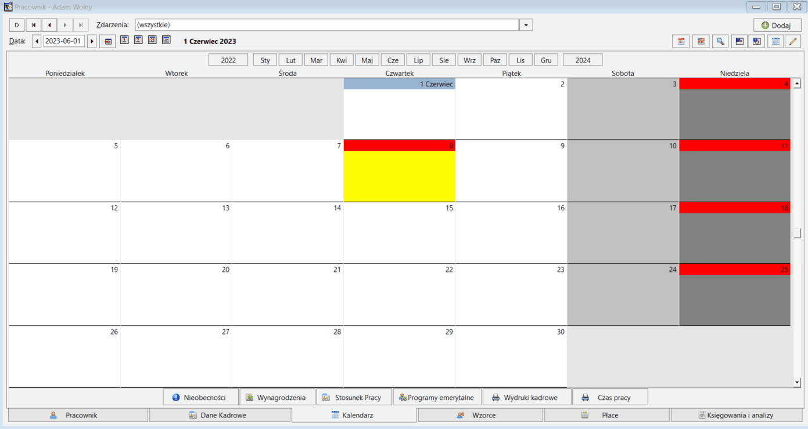Click the red calendar page toolbar icon

click(681, 41)
